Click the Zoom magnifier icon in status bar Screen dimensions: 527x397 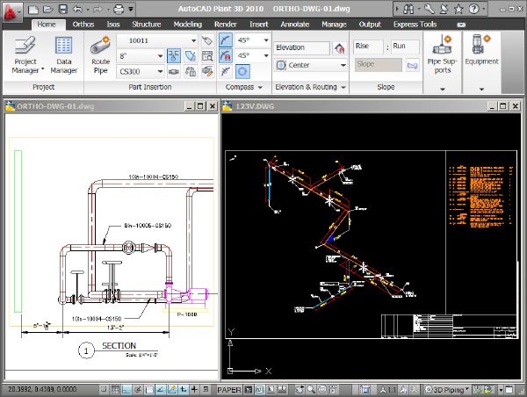tap(311, 390)
